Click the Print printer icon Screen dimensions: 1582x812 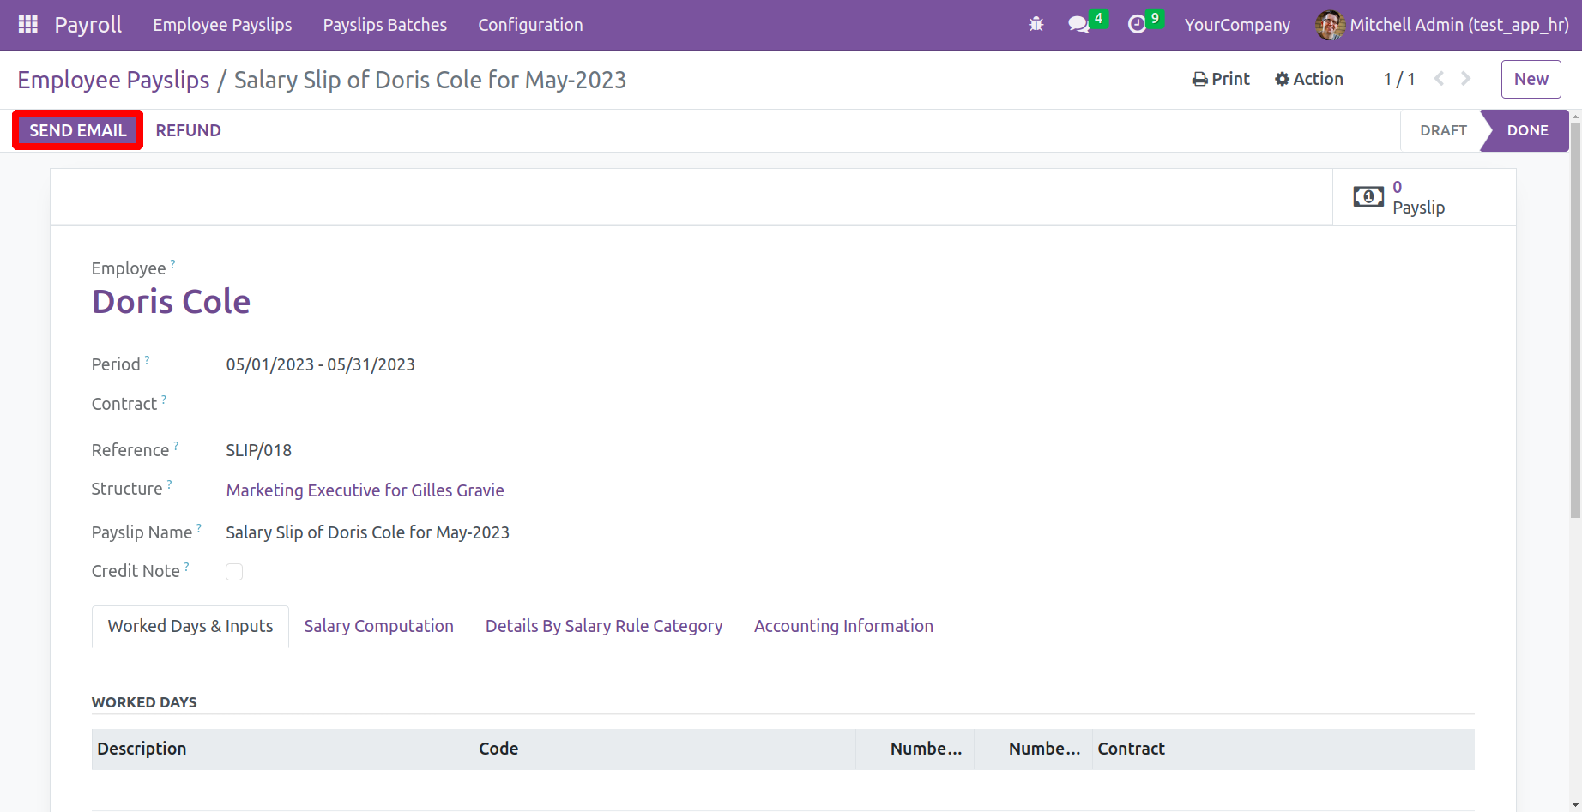(x=1199, y=80)
